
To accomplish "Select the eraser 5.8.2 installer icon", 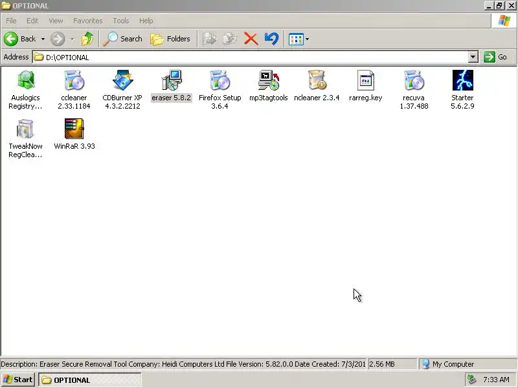I will pyautogui.click(x=172, y=80).
